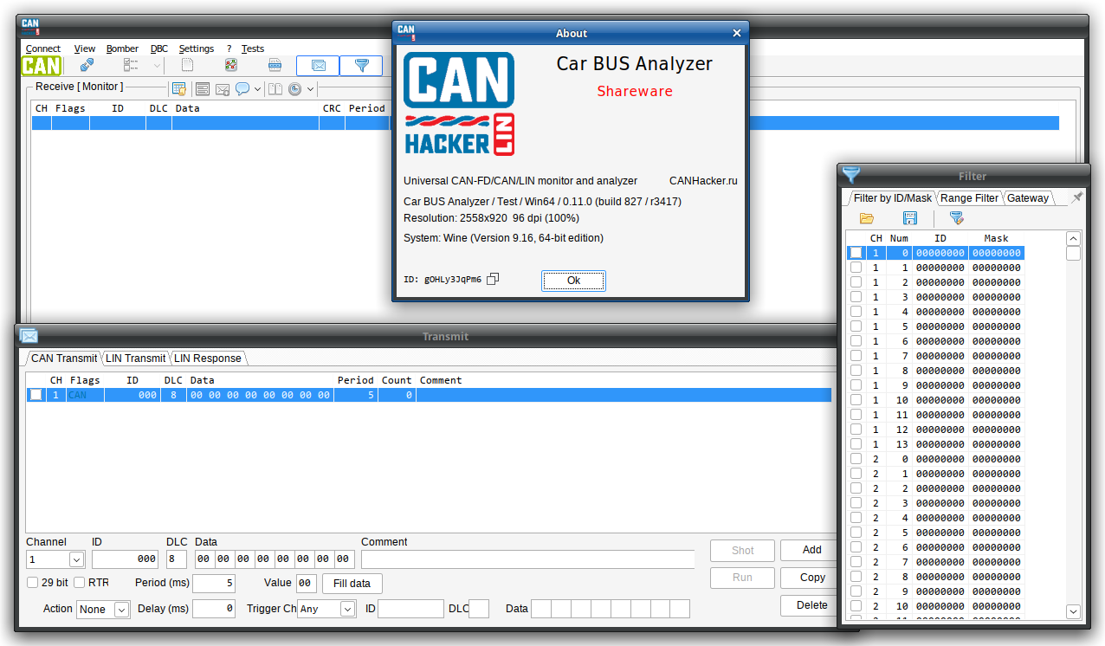Expand the clock timer dropdown arrow
1105x646 pixels.
pyautogui.click(x=310, y=88)
